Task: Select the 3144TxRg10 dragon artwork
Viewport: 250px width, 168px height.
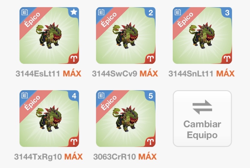Action: [49, 119]
